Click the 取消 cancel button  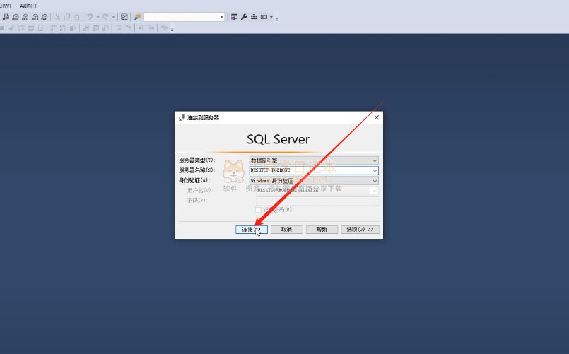point(287,229)
